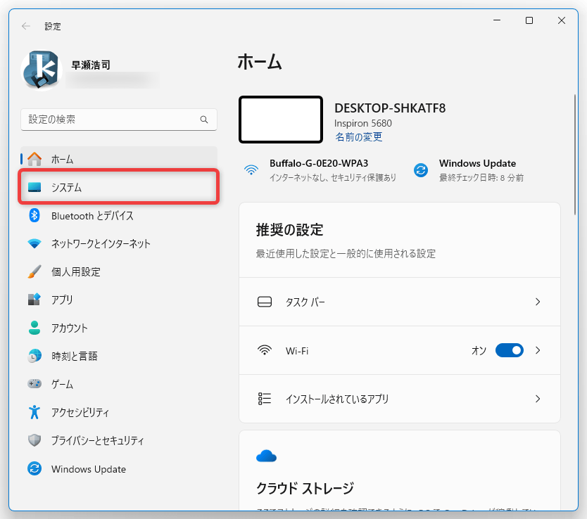Click the 設定の検索 search box
Screen dimensions: 587x519
119,120
